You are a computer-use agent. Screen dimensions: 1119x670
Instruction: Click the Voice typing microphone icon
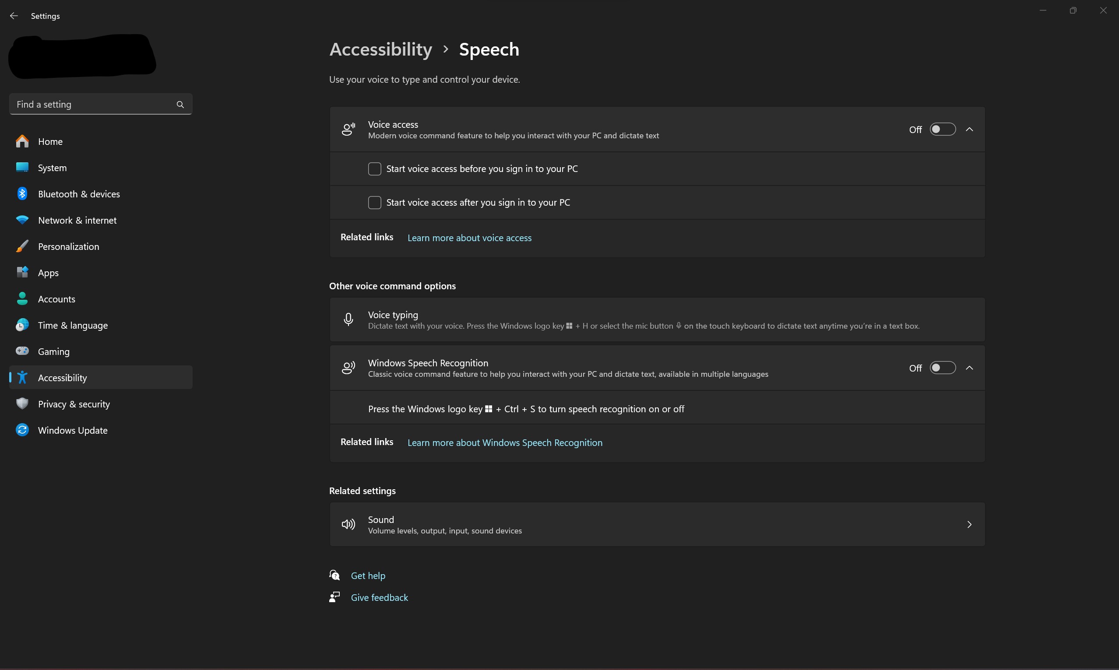click(x=348, y=319)
